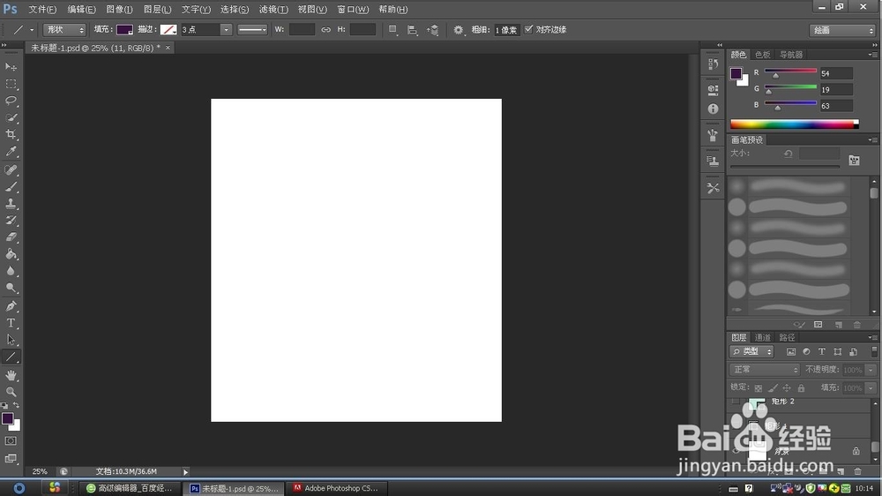The height and width of the screenshot is (496, 882).
Task: Open the path alignment option
Action: pyautogui.click(x=412, y=30)
